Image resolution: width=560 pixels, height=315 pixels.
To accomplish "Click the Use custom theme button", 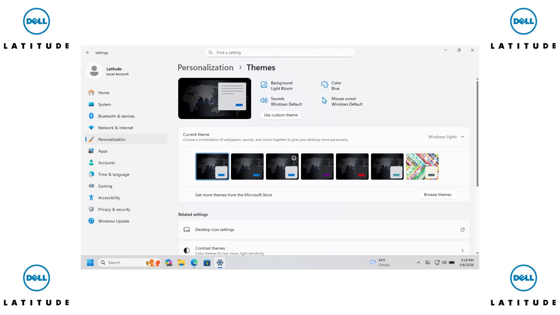I will (281, 115).
